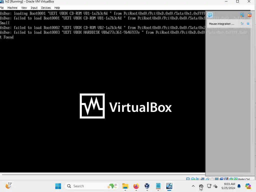The image size is (256, 192).
Task: Maximize the hi2 VirtualBox window
Action: click(x=237, y=1)
